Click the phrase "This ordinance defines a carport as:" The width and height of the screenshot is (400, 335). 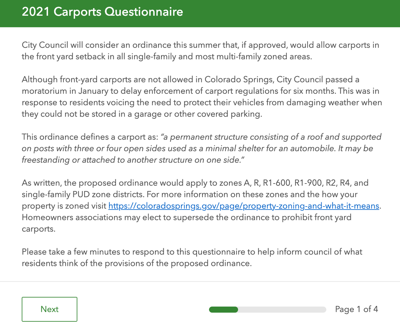tap(89, 137)
